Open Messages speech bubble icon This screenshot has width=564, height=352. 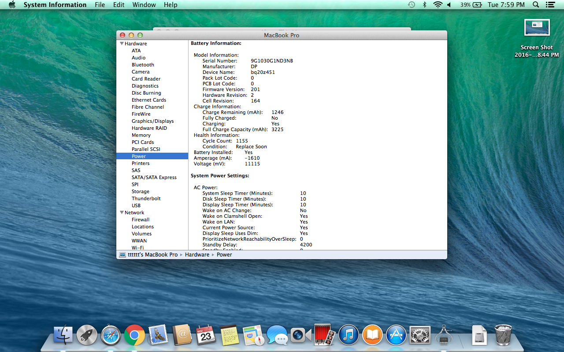coord(277,335)
